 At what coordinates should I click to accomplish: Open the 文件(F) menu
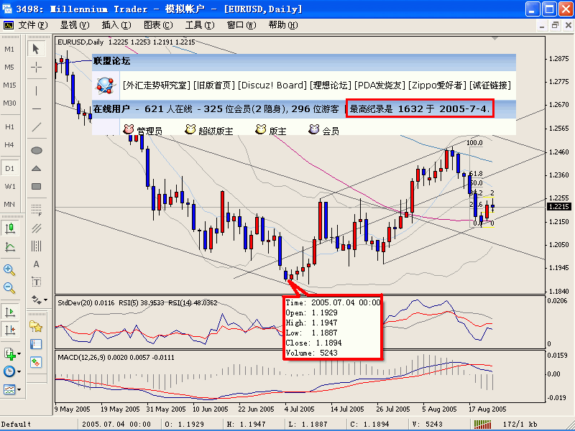coord(33,25)
